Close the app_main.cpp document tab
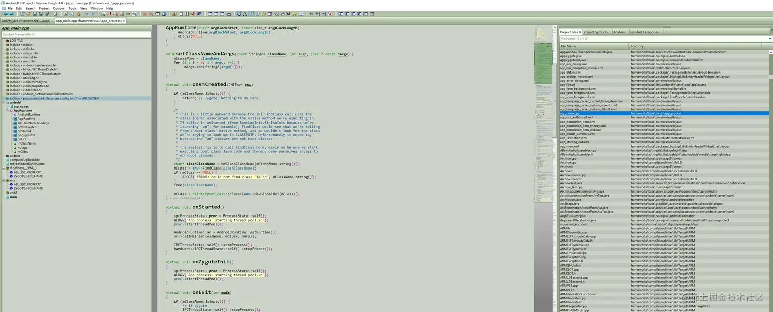Viewport: 773px width, 312px height. pos(124,21)
